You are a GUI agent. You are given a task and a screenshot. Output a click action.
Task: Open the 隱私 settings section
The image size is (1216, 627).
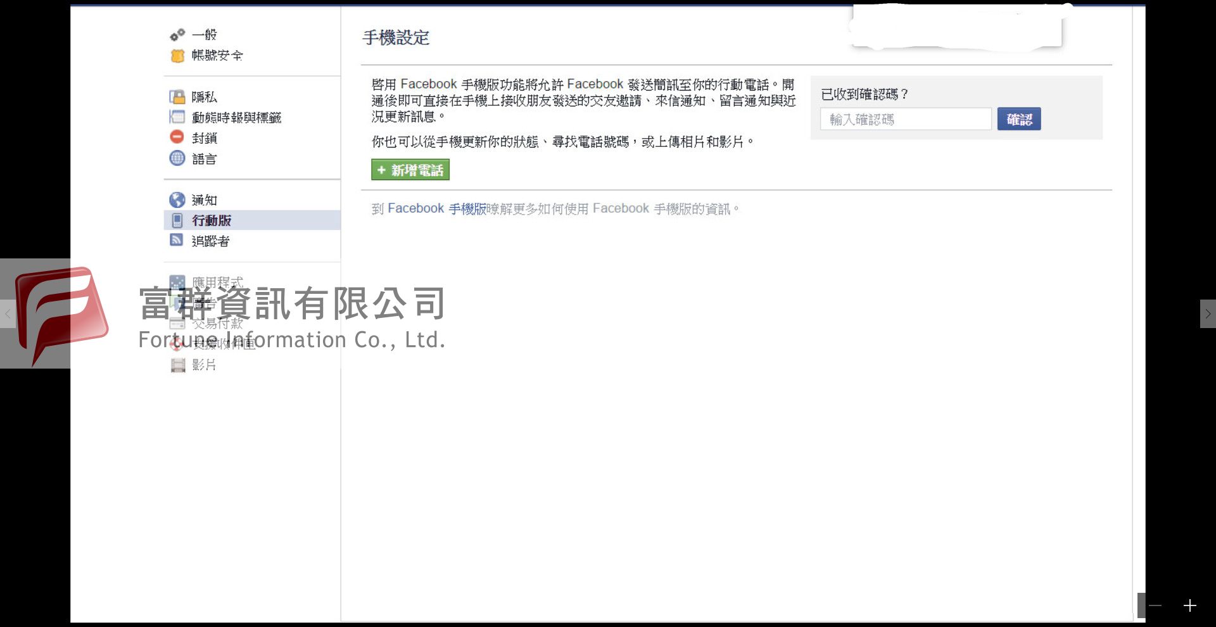204,97
